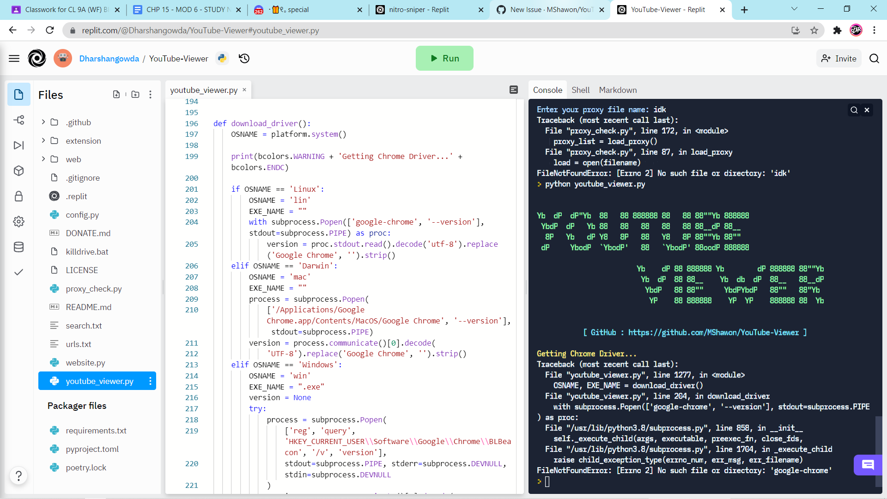This screenshot has height=499, width=887.
Task: Open the debugger sidebar icon
Action: [x=18, y=146]
